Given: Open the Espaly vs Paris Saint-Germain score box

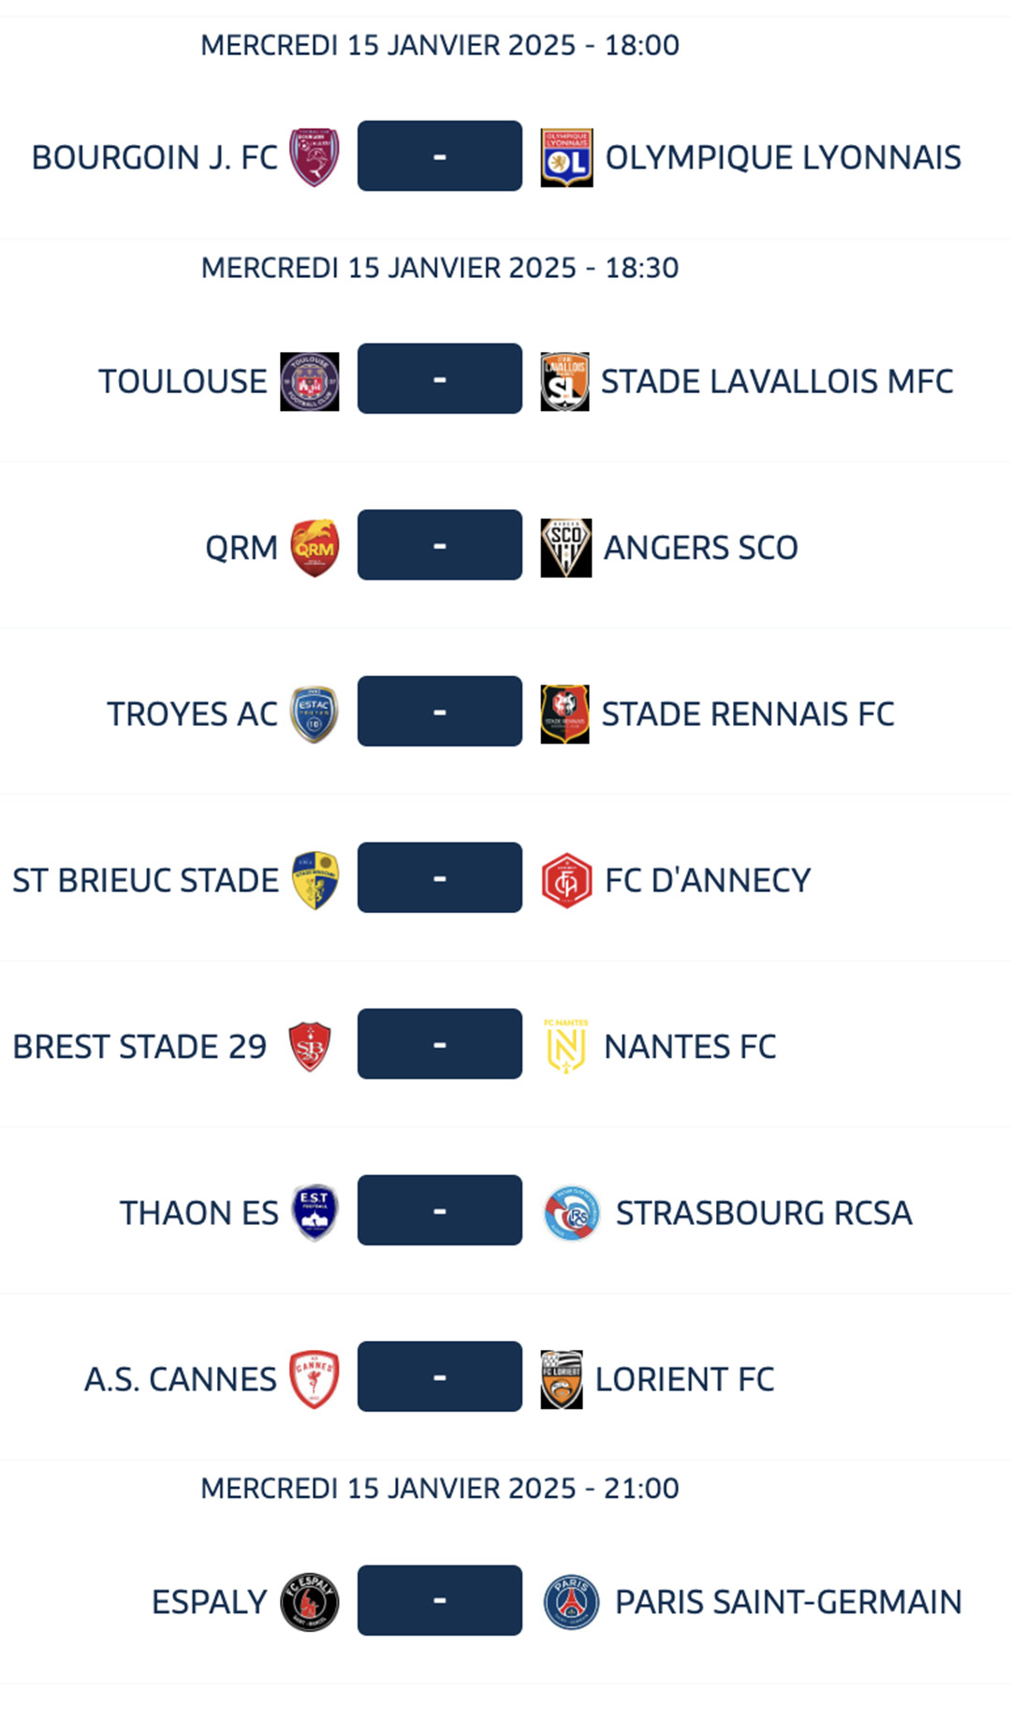Looking at the screenshot, I should pos(439,1600).
